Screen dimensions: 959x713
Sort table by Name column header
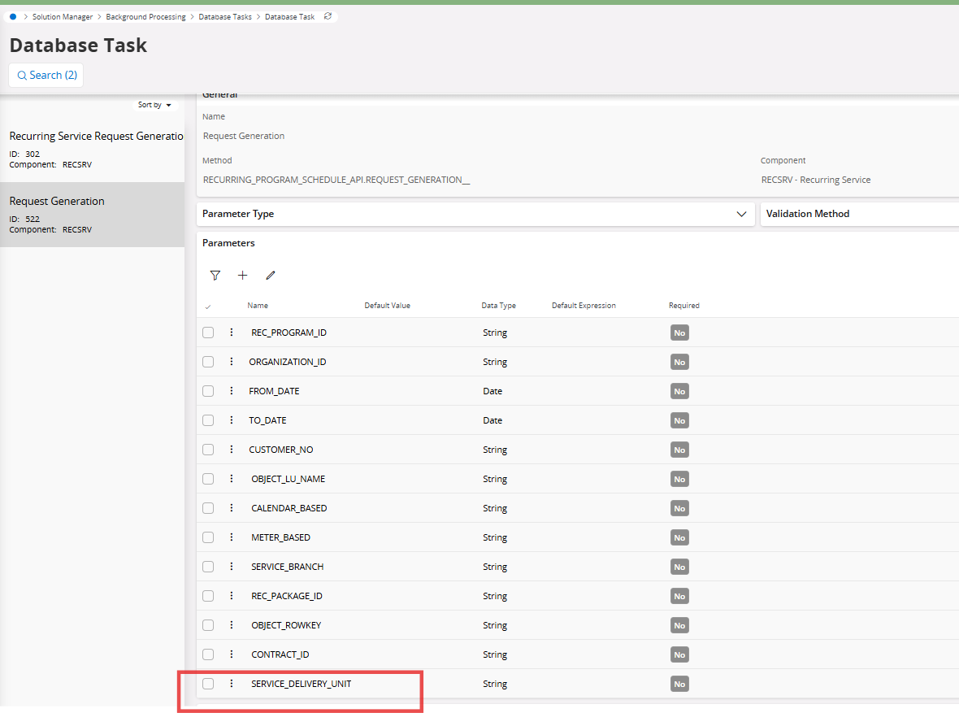click(x=258, y=306)
